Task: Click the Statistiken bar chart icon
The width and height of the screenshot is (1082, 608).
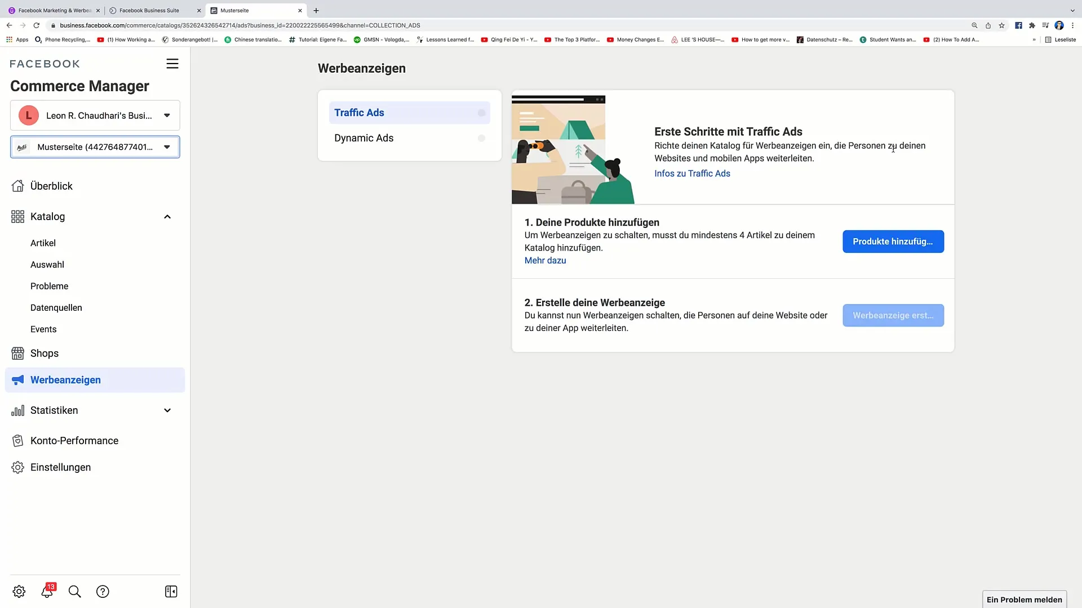Action: coord(18,410)
